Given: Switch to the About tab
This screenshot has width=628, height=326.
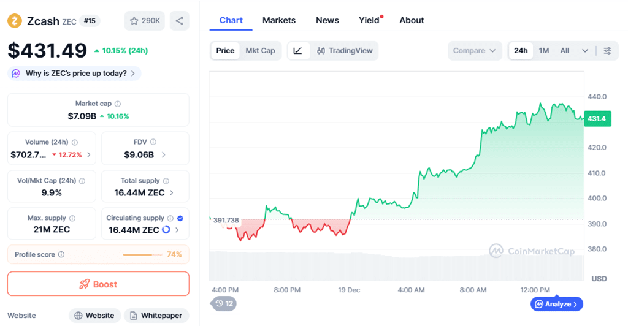Looking at the screenshot, I should [x=412, y=20].
